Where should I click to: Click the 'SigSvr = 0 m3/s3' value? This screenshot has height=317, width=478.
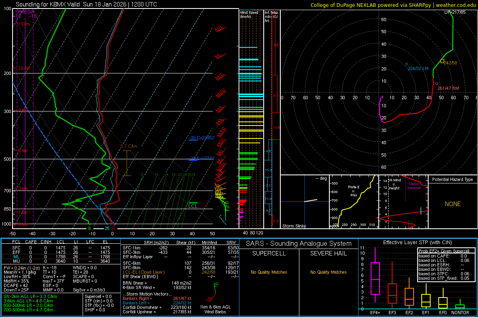89,290
